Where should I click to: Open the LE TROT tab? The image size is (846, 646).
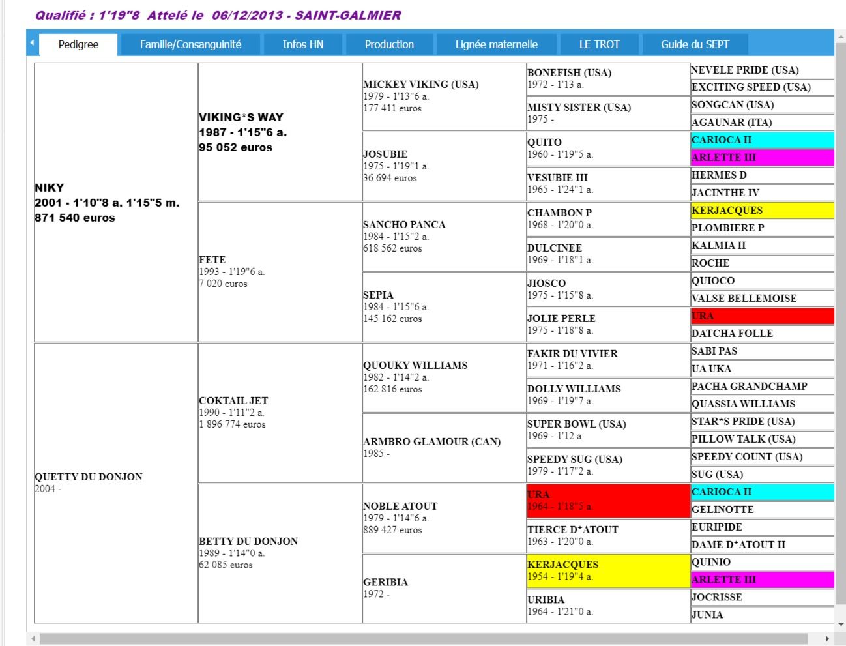[600, 44]
